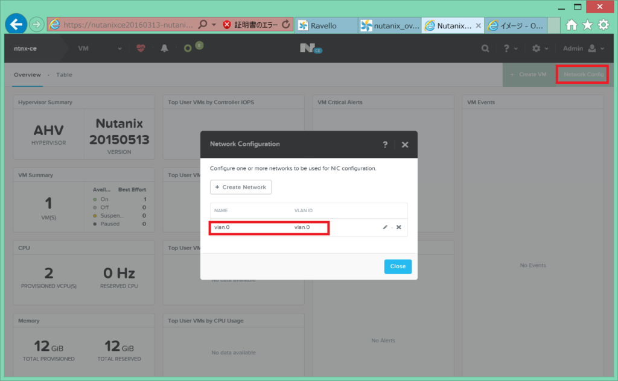The height and width of the screenshot is (381, 618).
Task: Click the certificate error red shield
Action: pos(227,25)
